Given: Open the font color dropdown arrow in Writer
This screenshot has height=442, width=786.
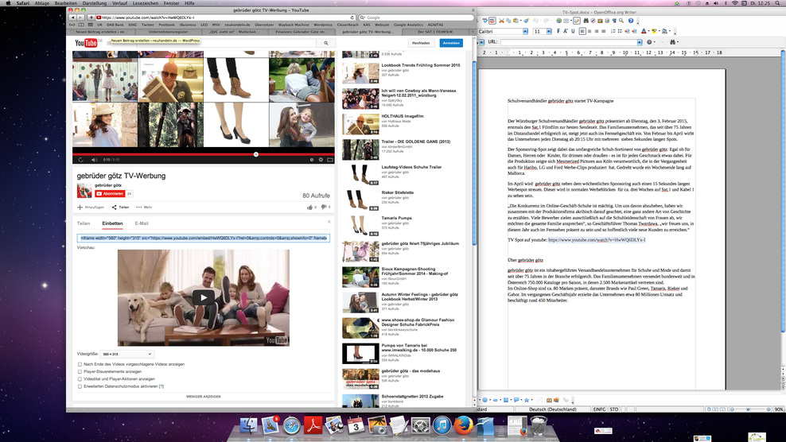Looking at the screenshot, I should click(649, 31).
